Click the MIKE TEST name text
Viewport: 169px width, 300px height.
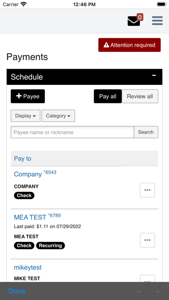pos(27,278)
